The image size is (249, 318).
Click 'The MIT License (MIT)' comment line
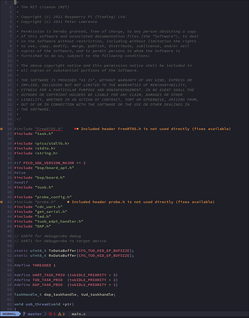(x=45, y=7)
